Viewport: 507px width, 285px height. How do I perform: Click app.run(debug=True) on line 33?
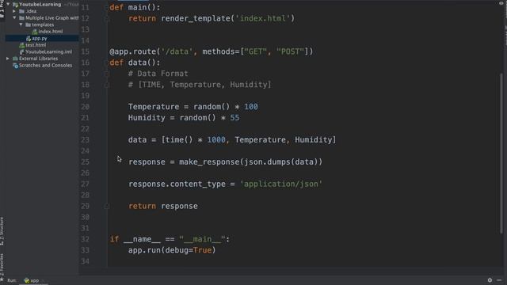pos(172,250)
